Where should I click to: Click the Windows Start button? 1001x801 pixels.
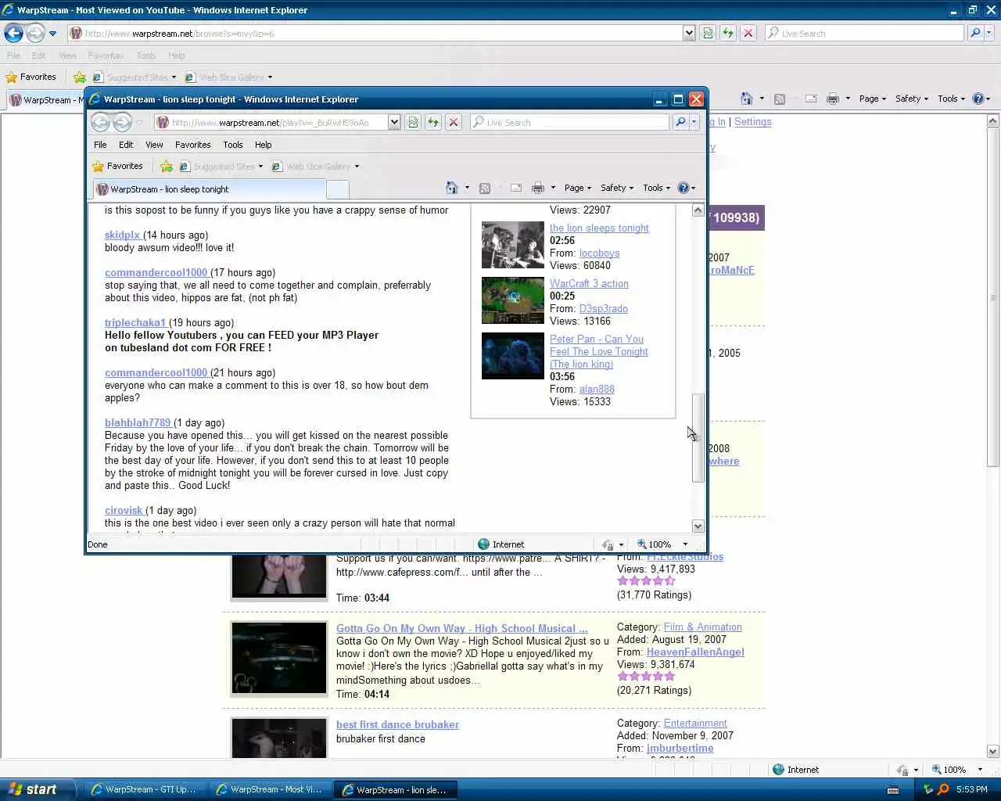[38, 789]
